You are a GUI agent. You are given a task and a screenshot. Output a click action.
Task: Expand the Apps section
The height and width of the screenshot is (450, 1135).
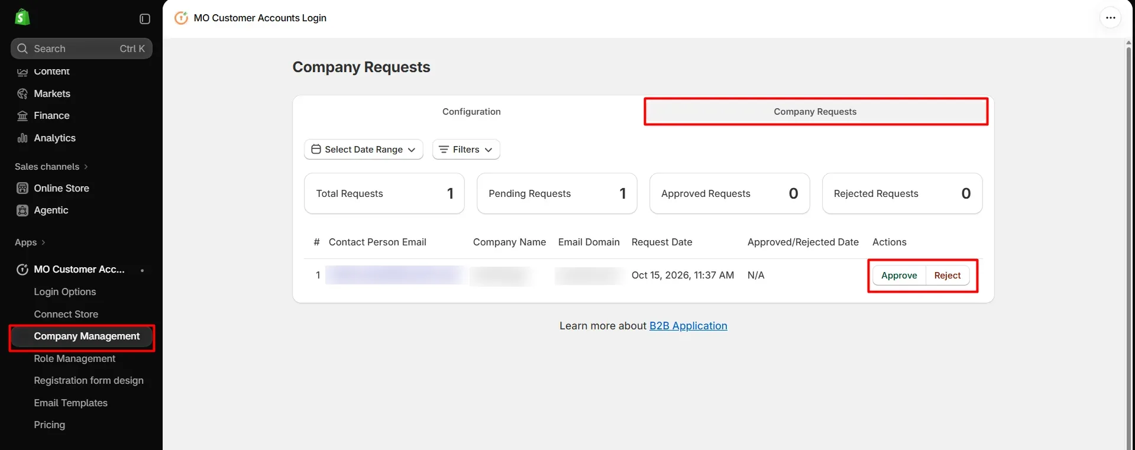(30, 242)
